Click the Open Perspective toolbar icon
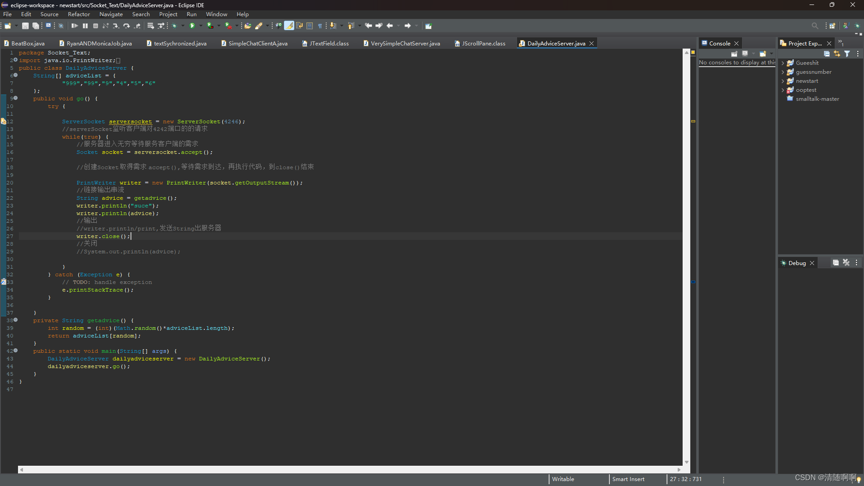864x486 pixels. click(x=832, y=26)
